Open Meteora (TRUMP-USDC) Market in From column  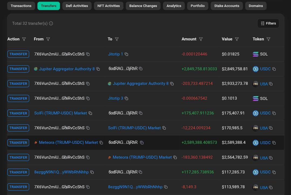click(x=68, y=142)
